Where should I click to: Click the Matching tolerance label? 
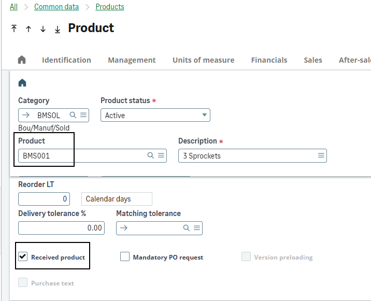coord(148,213)
